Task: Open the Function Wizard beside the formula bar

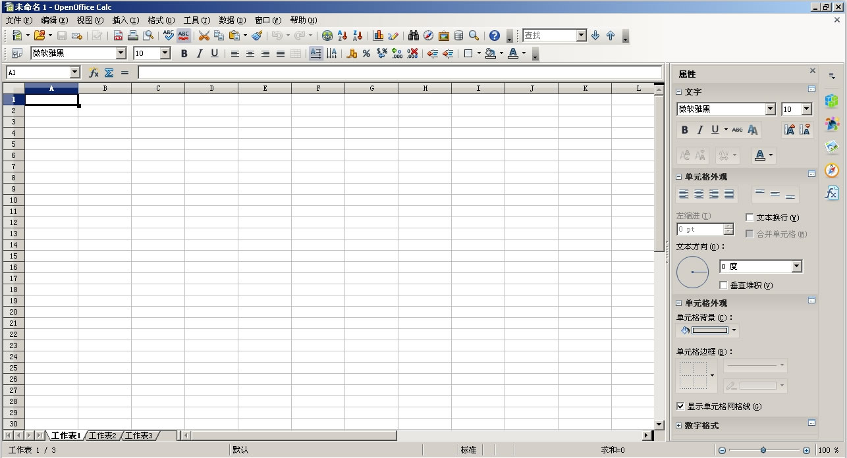Action: [x=94, y=73]
